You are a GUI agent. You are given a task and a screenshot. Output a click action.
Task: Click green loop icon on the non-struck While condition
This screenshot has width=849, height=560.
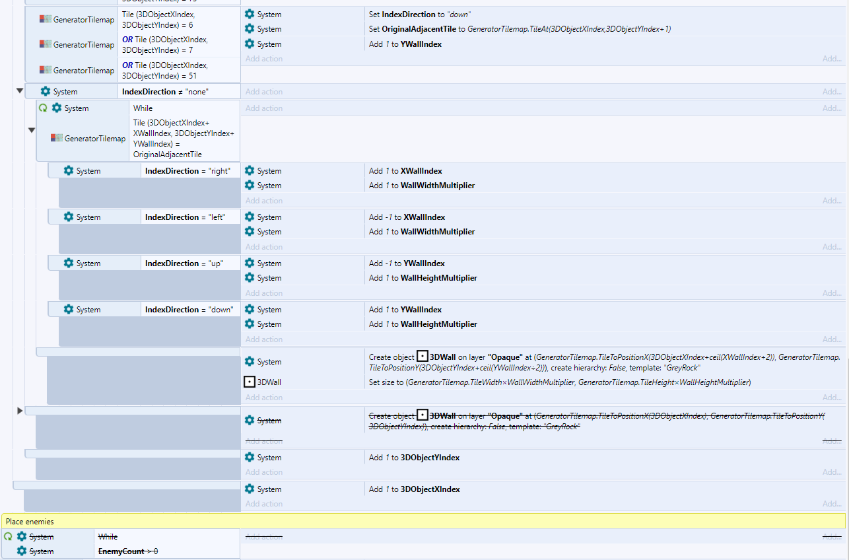pos(43,108)
